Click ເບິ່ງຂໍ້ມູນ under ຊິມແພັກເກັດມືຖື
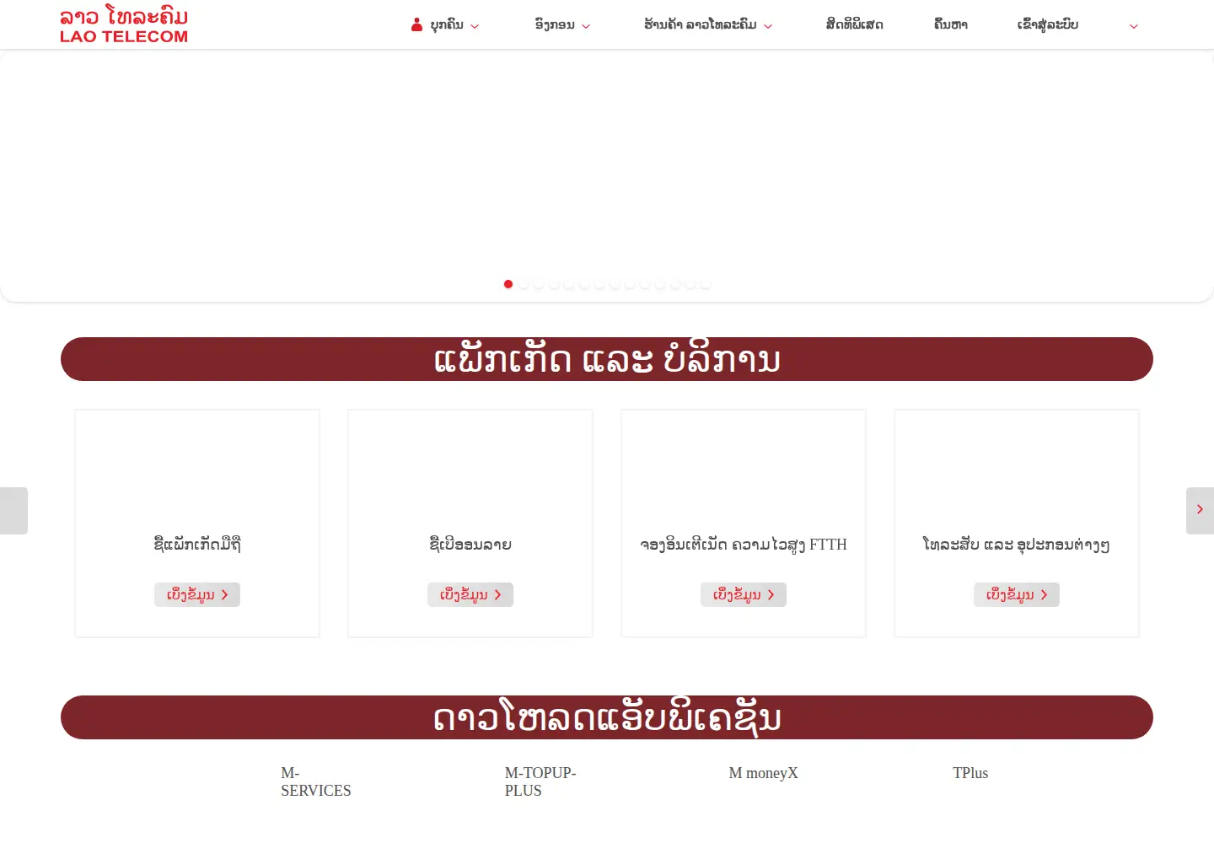The height and width of the screenshot is (843, 1214). coord(197,594)
